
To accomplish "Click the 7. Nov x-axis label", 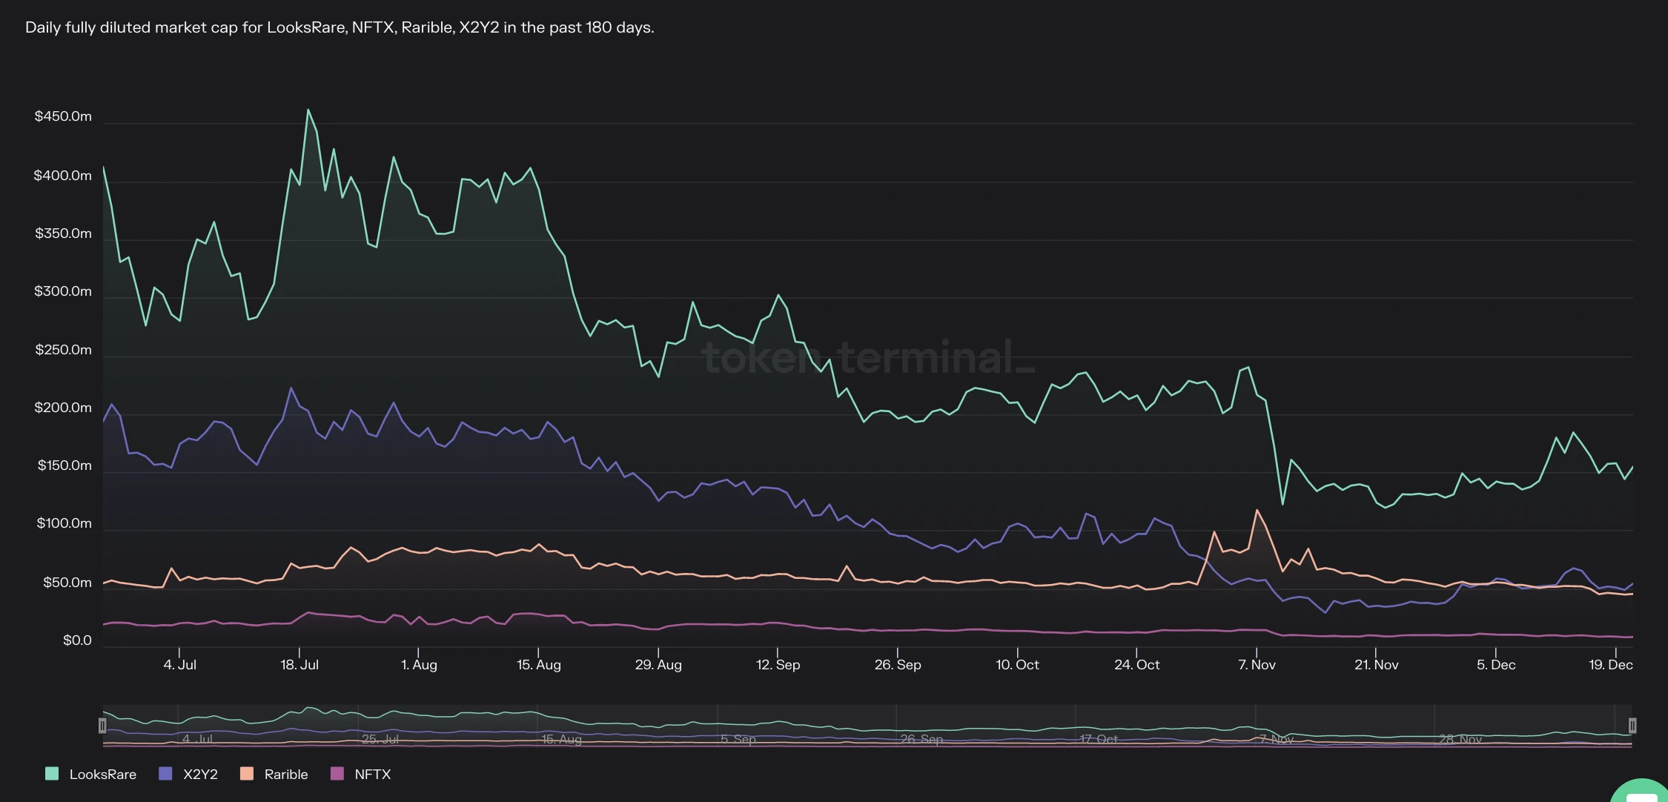I will (x=1257, y=665).
